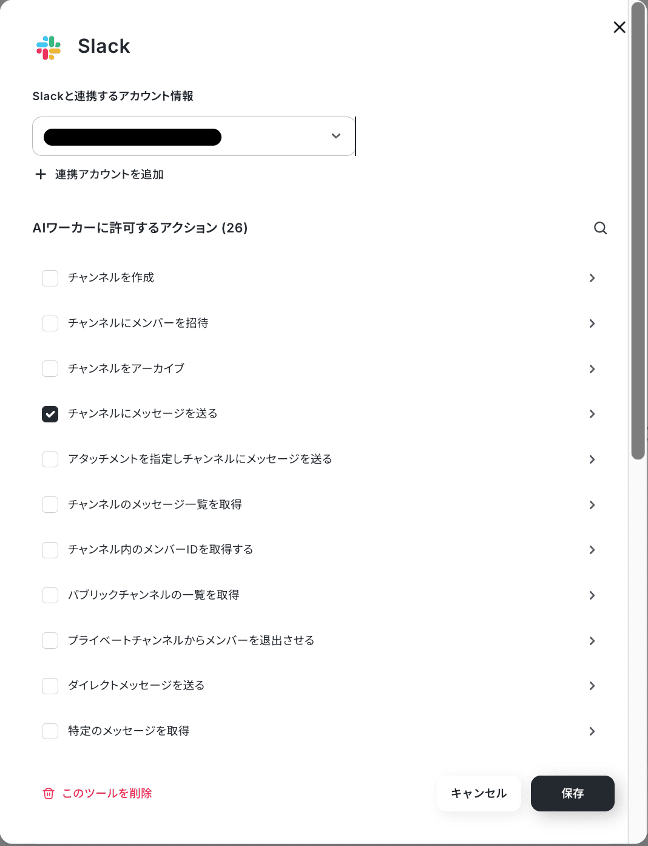Click the Slack logo icon
The height and width of the screenshot is (846, 648).
(x=49, y=47)
